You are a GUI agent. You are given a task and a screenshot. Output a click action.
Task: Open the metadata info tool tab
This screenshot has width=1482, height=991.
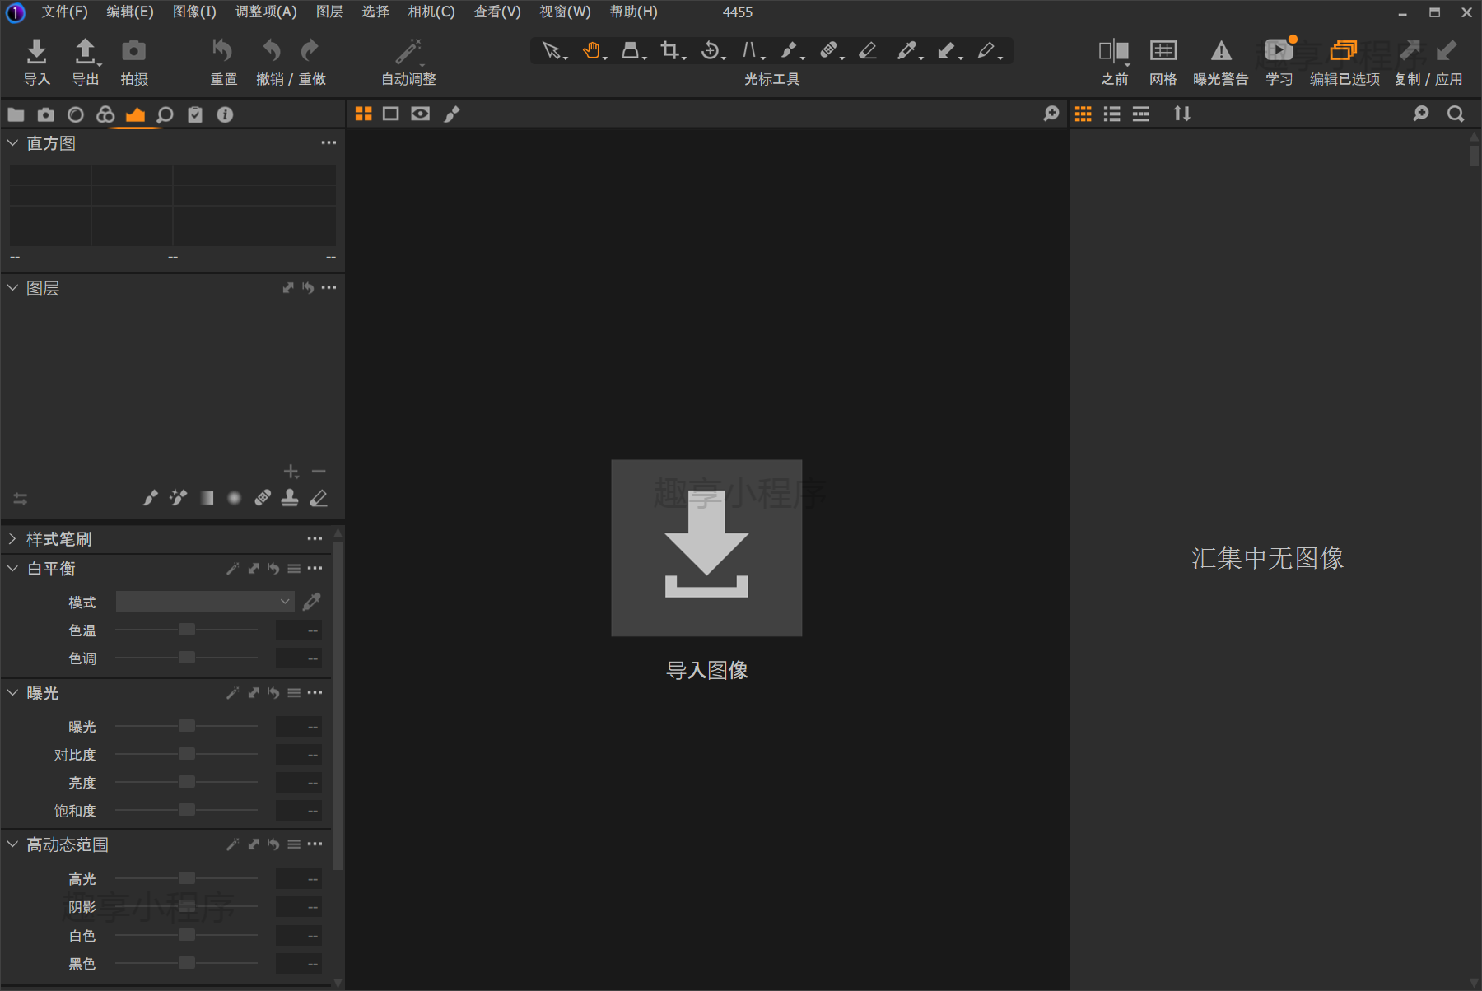[225, 114]
